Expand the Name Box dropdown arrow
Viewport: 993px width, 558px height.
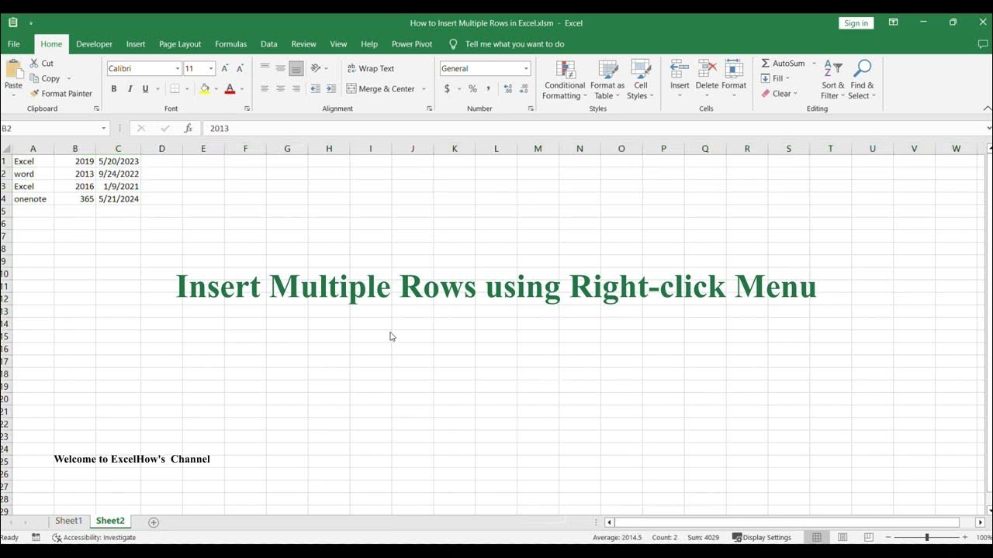pyautogui.click(x=103, y=128)
